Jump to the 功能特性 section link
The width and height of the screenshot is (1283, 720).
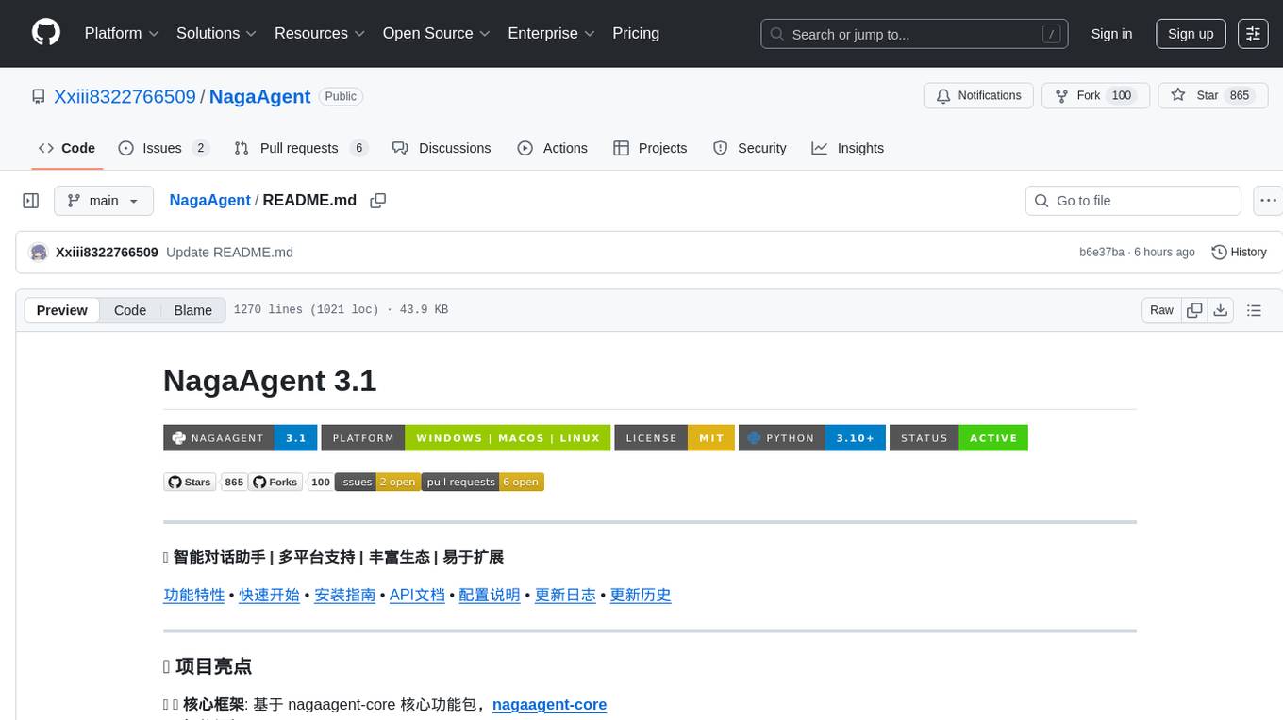194,595
